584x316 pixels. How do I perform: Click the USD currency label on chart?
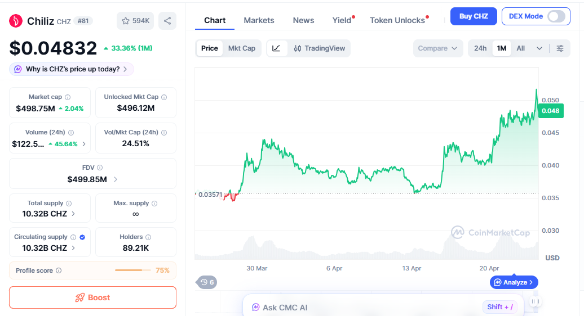click(552, 258)
